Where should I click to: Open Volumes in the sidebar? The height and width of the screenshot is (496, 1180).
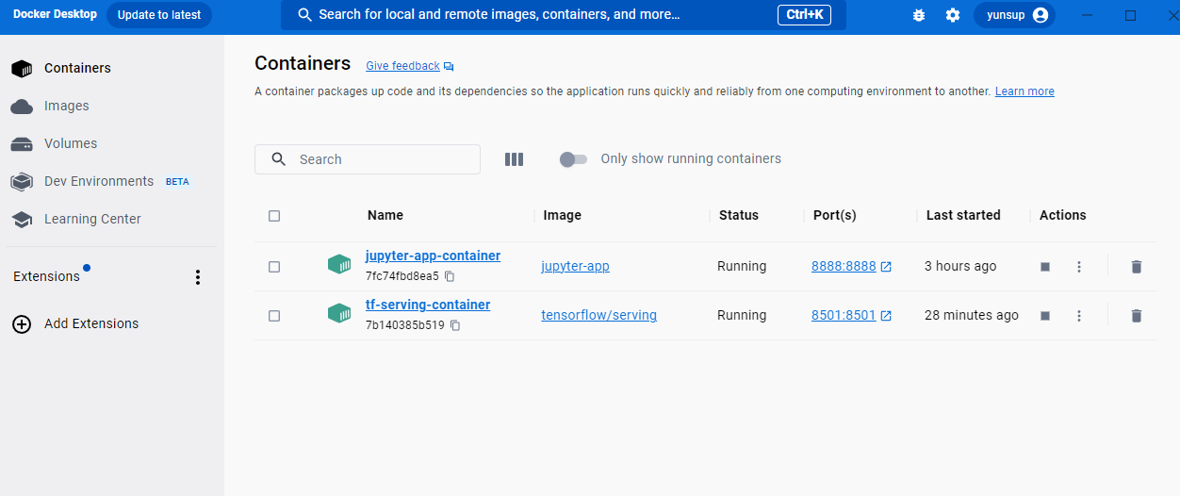point(70,143)
